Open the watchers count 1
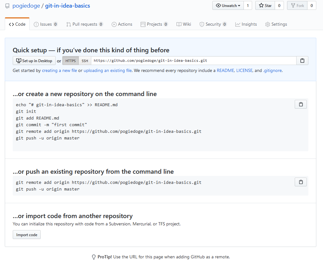 pyautogui.click(x=248, y=5)
